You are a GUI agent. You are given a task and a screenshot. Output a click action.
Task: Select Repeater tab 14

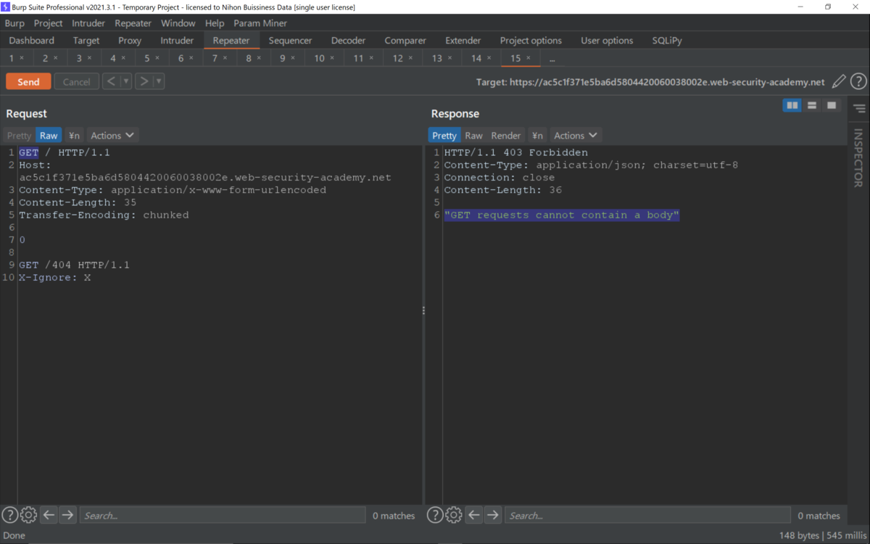tap(476, 58)
